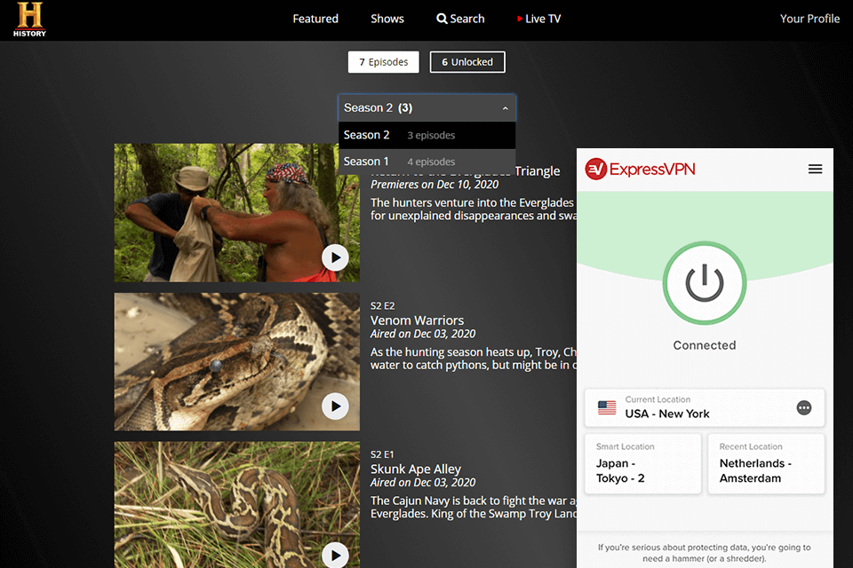Viewport: 853px width, 568px height.
Task: Open the Everglades hunters thumbnail
Action: [x=236, y=212]
